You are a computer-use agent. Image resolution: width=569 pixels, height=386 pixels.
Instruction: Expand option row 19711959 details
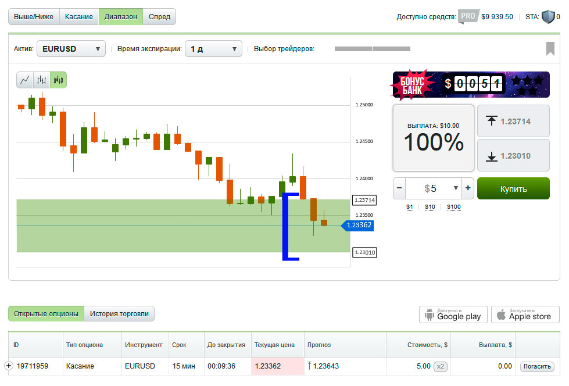(9, 366)
